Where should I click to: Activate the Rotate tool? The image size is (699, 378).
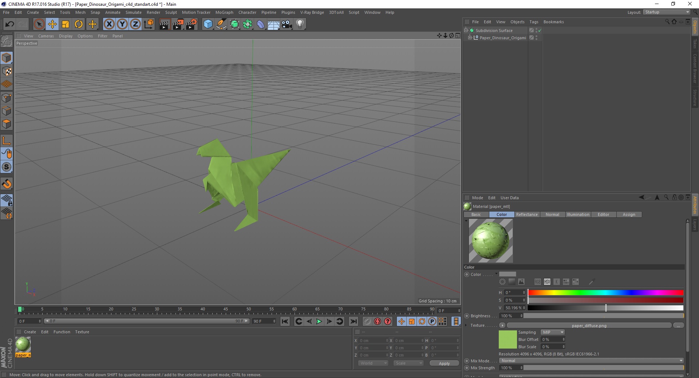point(79,24)
